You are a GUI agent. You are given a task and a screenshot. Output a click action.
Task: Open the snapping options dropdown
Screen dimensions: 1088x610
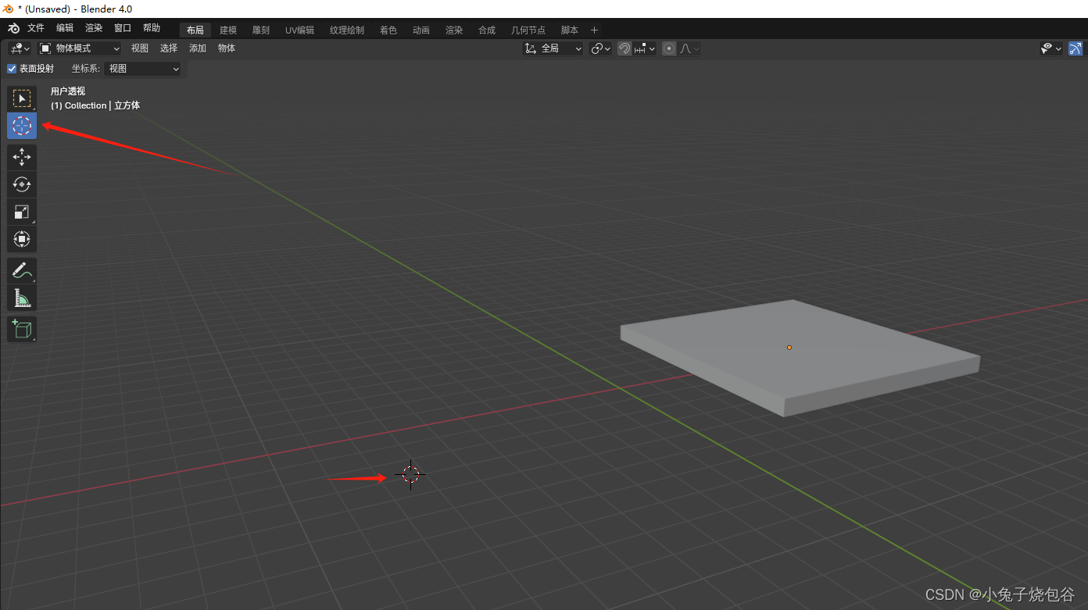tap(645, 48)
